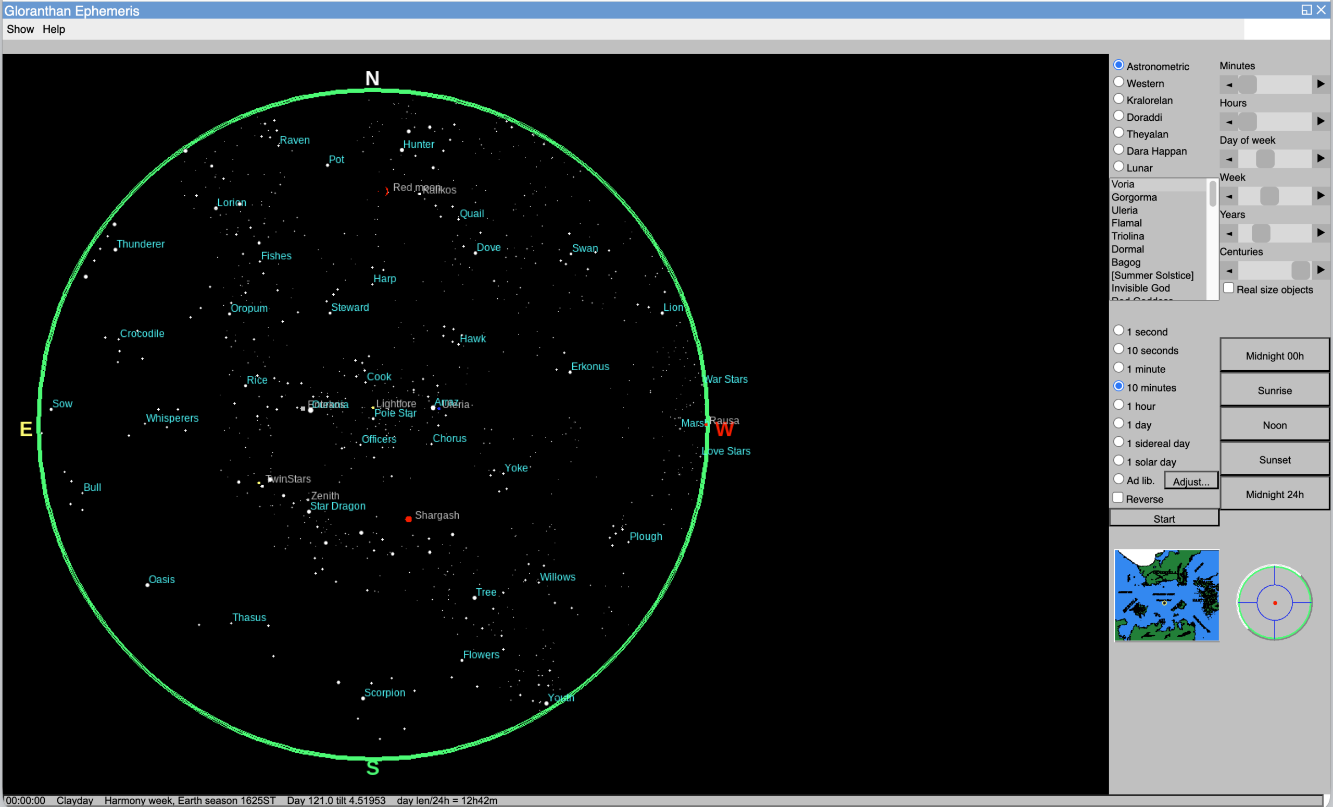Click the Centuries left arrow
The image size is (1333, 807).
(1229, 270)
